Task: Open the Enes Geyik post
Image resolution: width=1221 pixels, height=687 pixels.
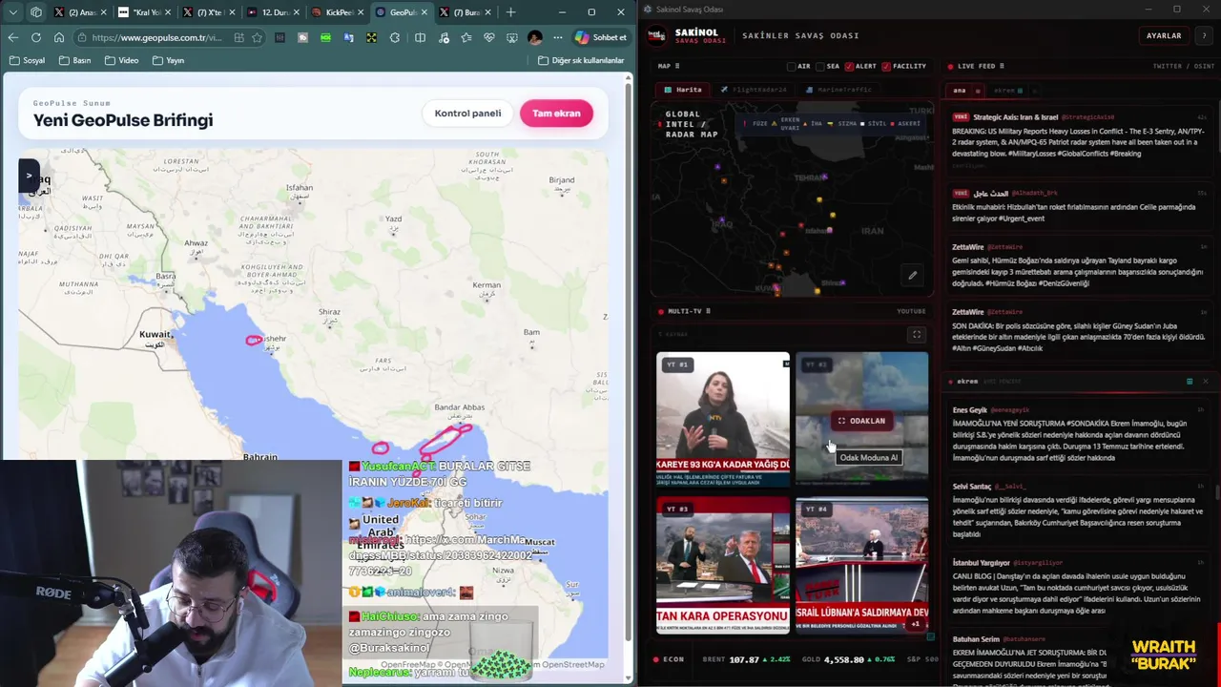Action: 1078,433
